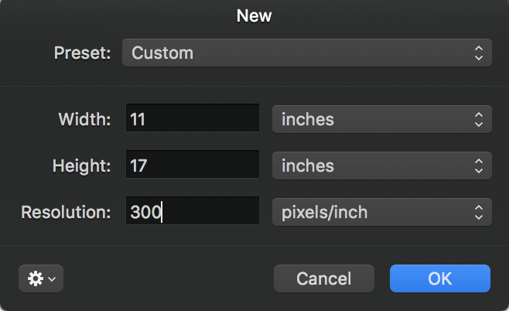Click the stepper arrows on pixels/inch dropdown

tap(479, 212)
